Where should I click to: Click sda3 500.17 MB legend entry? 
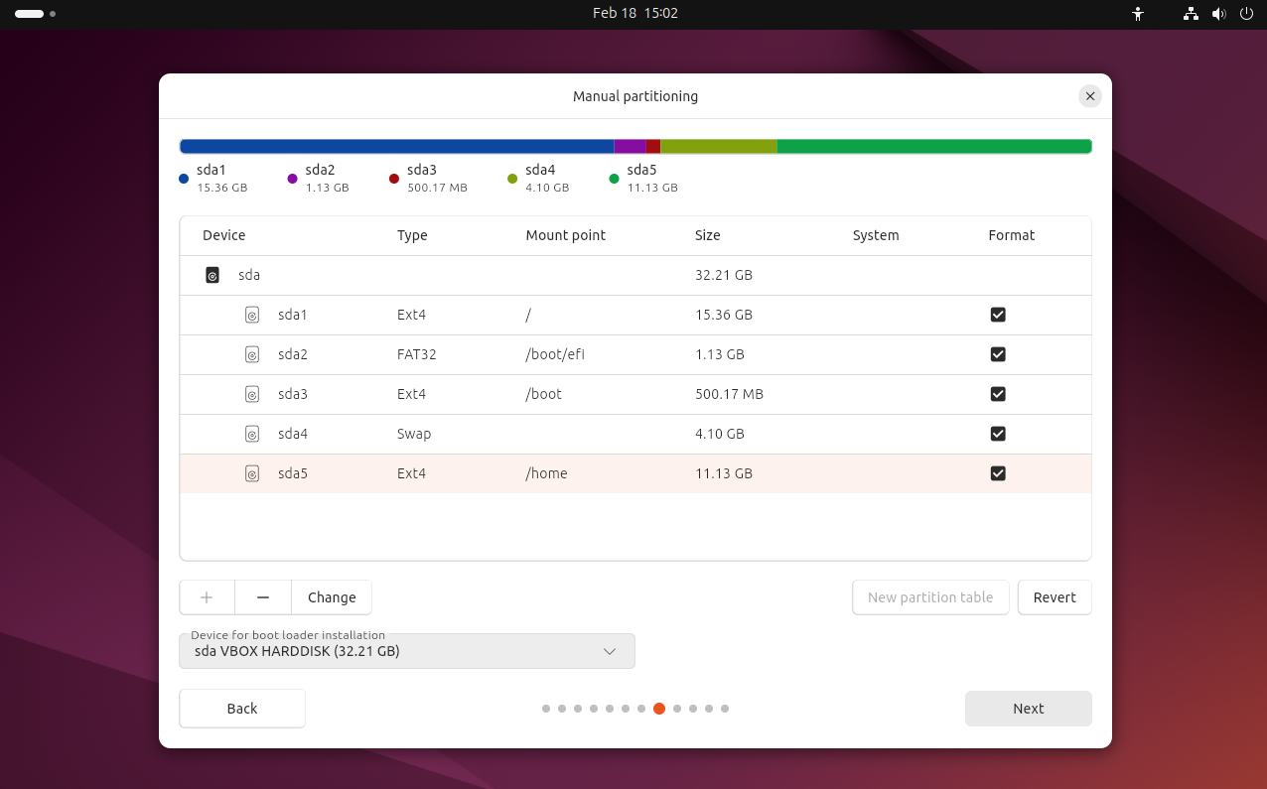(428, 179)
